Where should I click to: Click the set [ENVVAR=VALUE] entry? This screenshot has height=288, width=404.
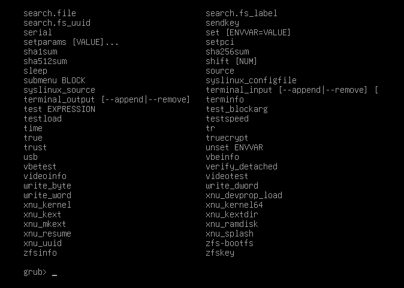click(248, 33)
